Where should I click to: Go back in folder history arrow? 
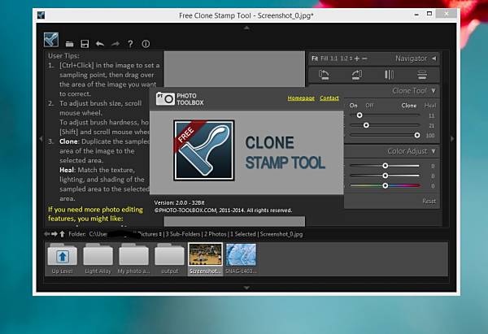[46, 234]
